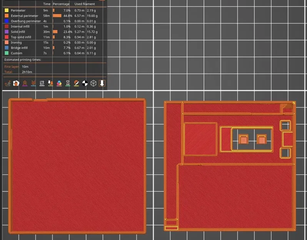Click the total time "2h10m"
The height and width of the screenshot is (240, 307).
click(x=27, y=72)
